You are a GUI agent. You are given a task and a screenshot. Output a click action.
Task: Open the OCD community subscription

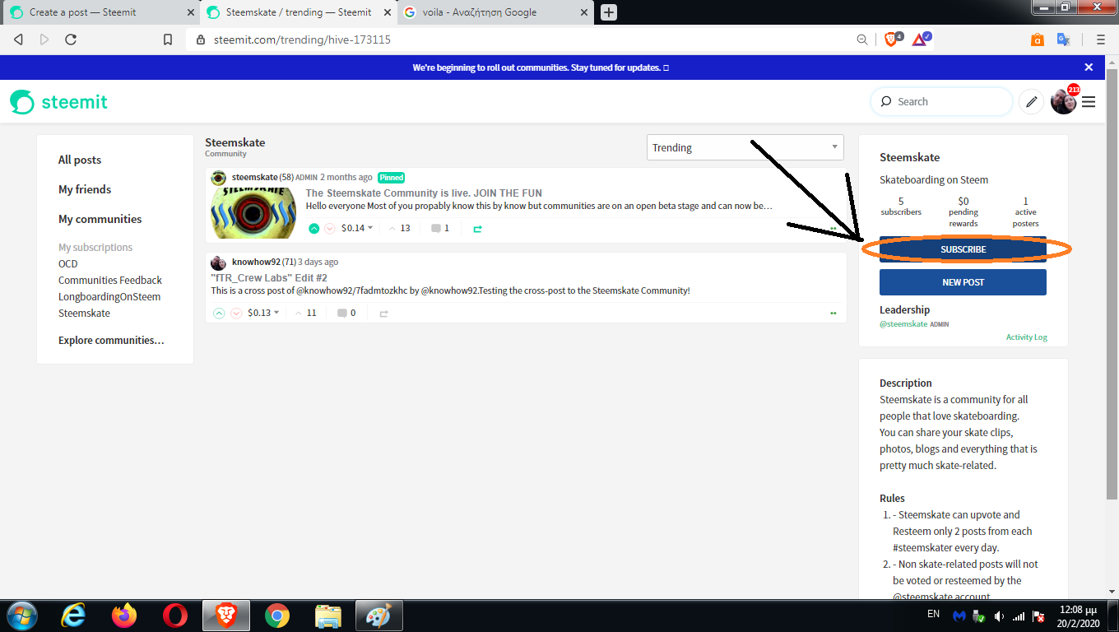67,263
